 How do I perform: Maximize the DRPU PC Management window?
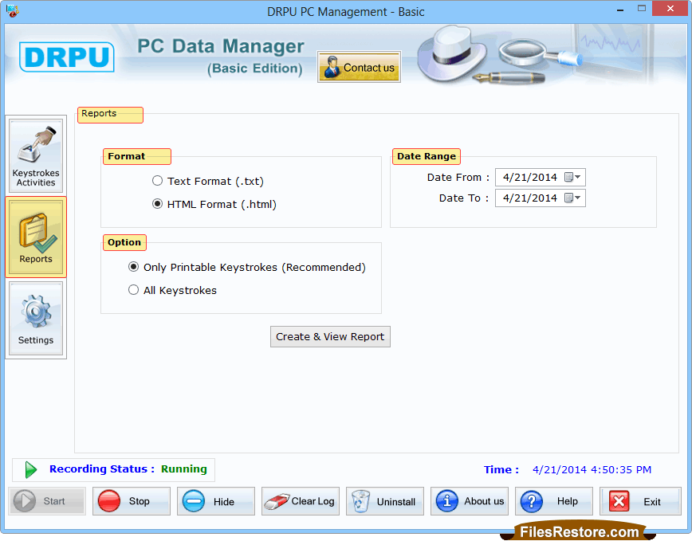(x=642, y=9)
